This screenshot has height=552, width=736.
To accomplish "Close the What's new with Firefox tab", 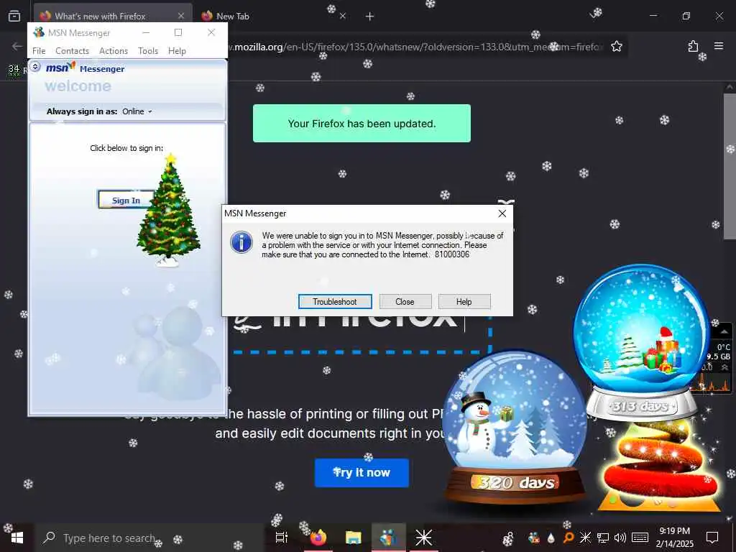I will tap(180, 16).
